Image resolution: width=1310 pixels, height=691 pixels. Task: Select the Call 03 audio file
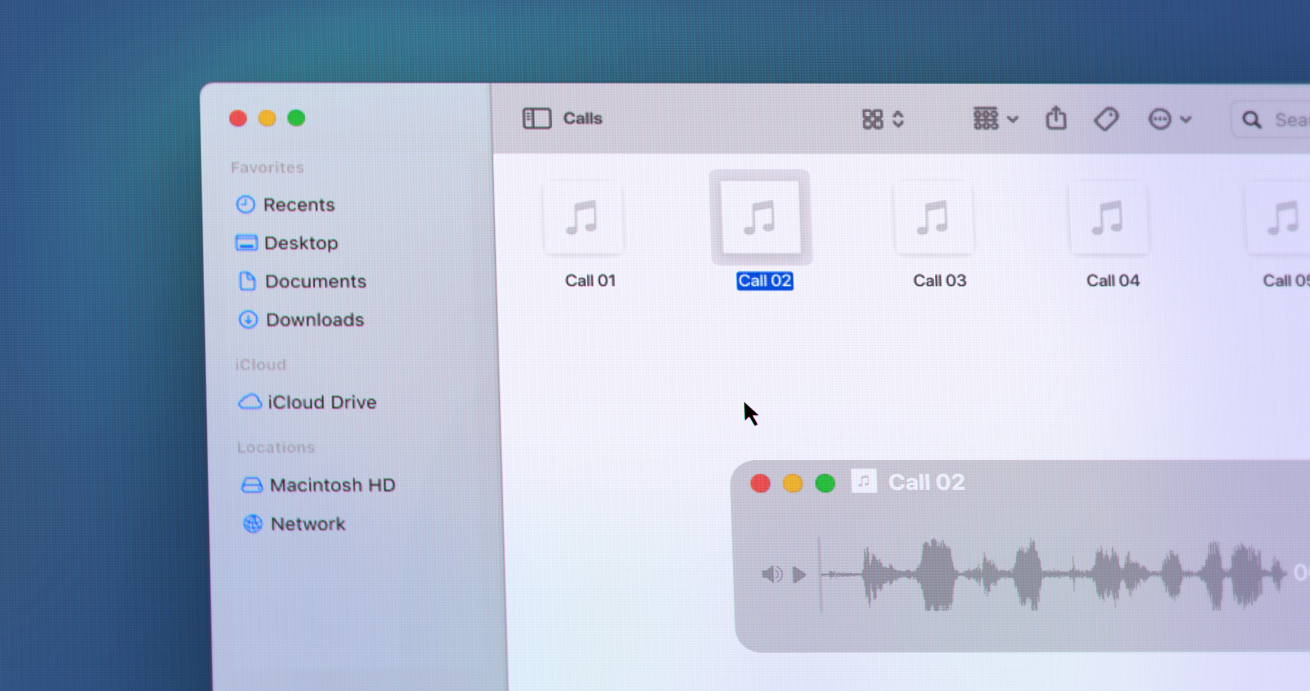pos(934,219)
